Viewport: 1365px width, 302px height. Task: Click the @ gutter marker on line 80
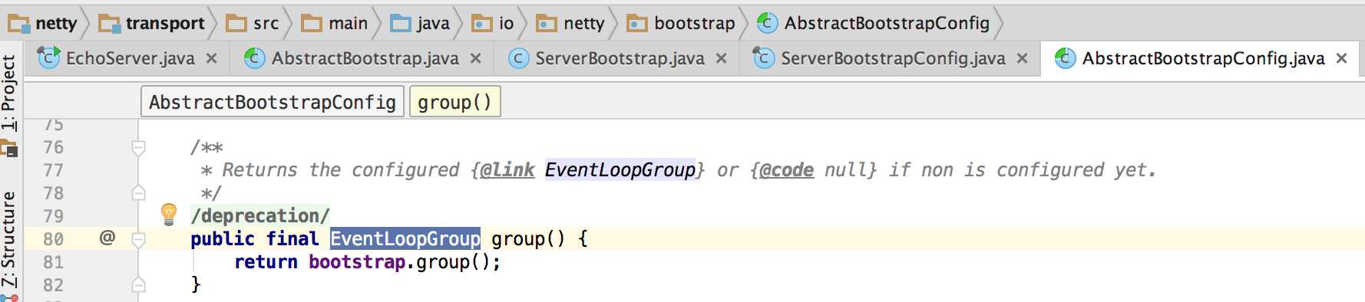[107, 238]
